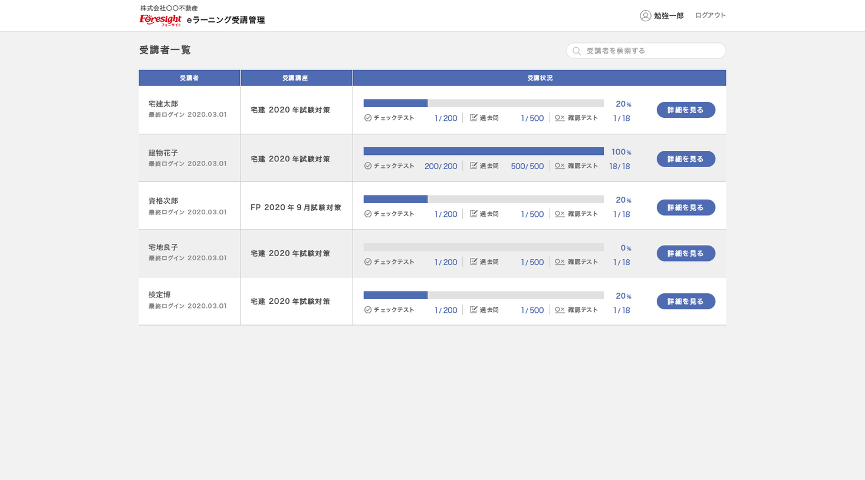The image size is (865, 480).
Task: Click 資格次郎 progress bar
Action: point(484,199)
